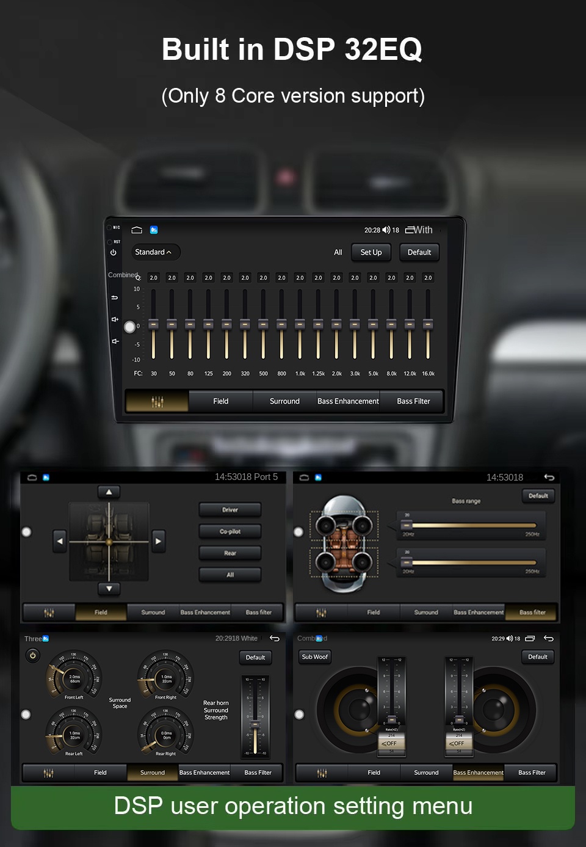Collapse the Standard preset dropdown
The width and height of the screenshot is (586, 847).
coord(154,252)
